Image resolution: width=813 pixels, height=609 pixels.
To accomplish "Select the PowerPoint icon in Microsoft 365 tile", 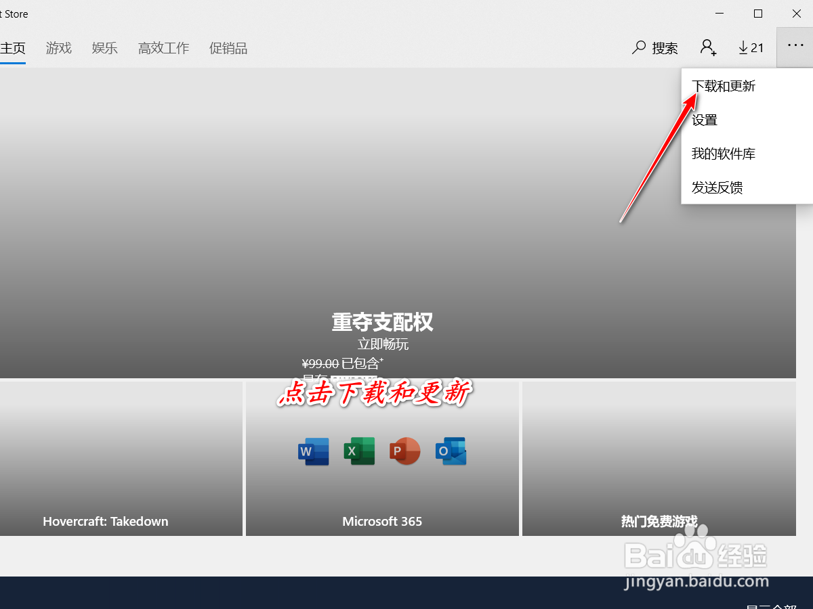I will click(x=404, y=451).
